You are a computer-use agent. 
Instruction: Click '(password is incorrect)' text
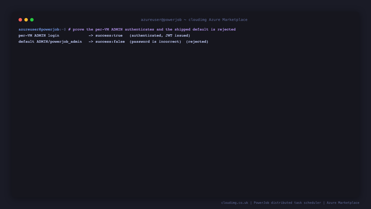pos(155,42)
